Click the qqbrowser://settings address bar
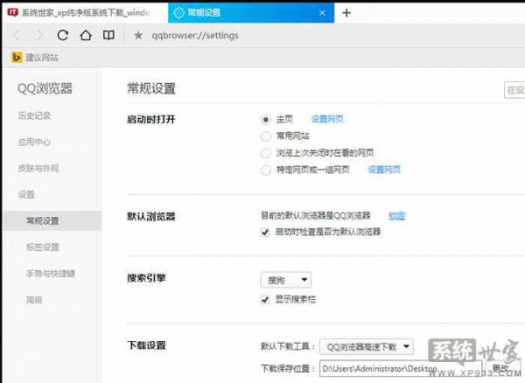Screen dimensions: 525x383 coord(195,36)
